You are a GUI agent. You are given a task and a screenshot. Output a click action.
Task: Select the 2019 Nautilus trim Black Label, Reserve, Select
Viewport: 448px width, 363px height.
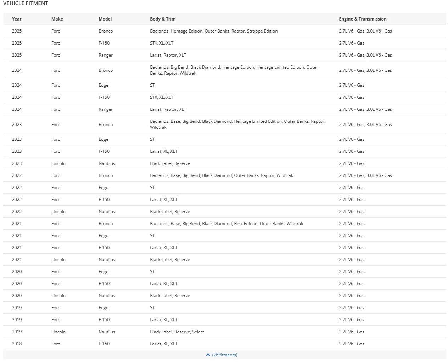tap(177, 332)
